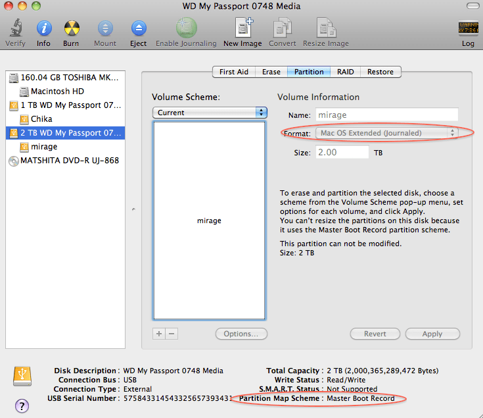Switch to the RAID tab
The height and width of the screenshot is (418, 483).
345,72
